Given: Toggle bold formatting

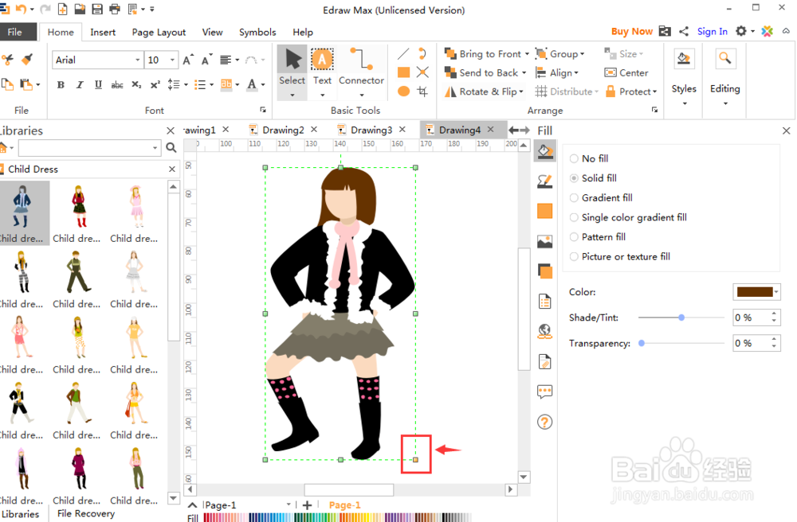Looking at the screenshot, I should (x=61, y=84).
